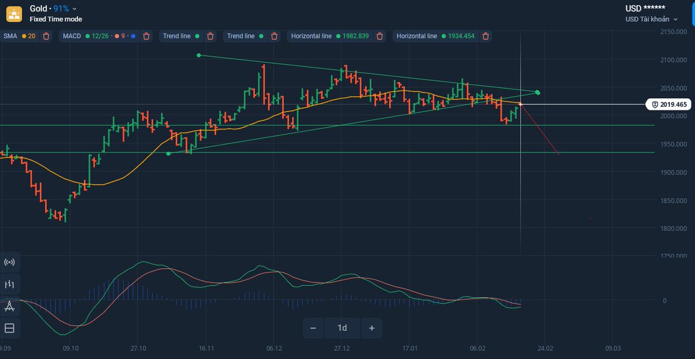Zoom in the chart with plus button

[x=372, y=328]
